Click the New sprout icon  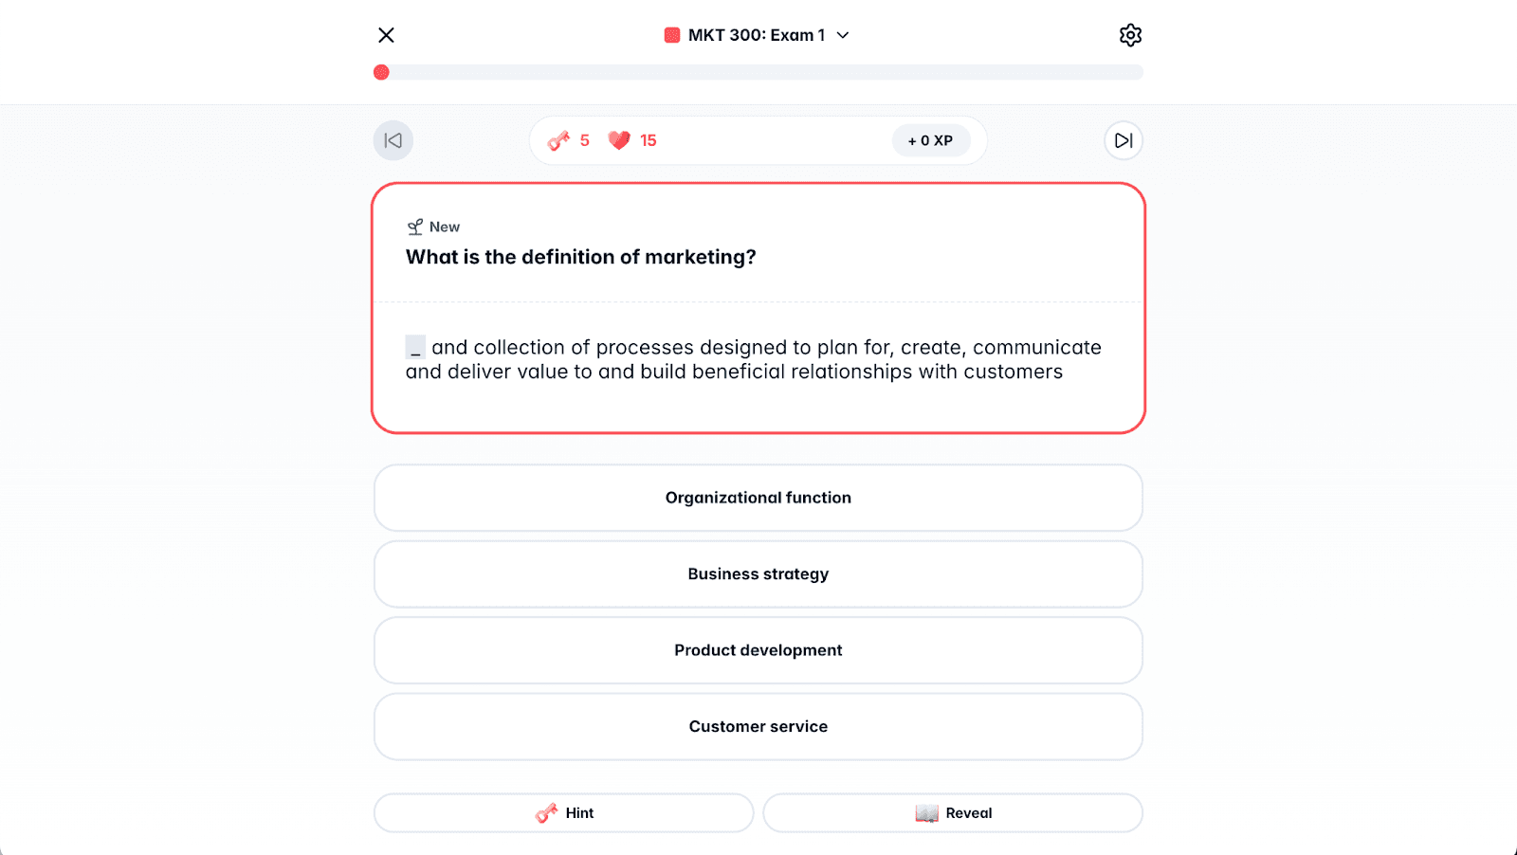415,227
